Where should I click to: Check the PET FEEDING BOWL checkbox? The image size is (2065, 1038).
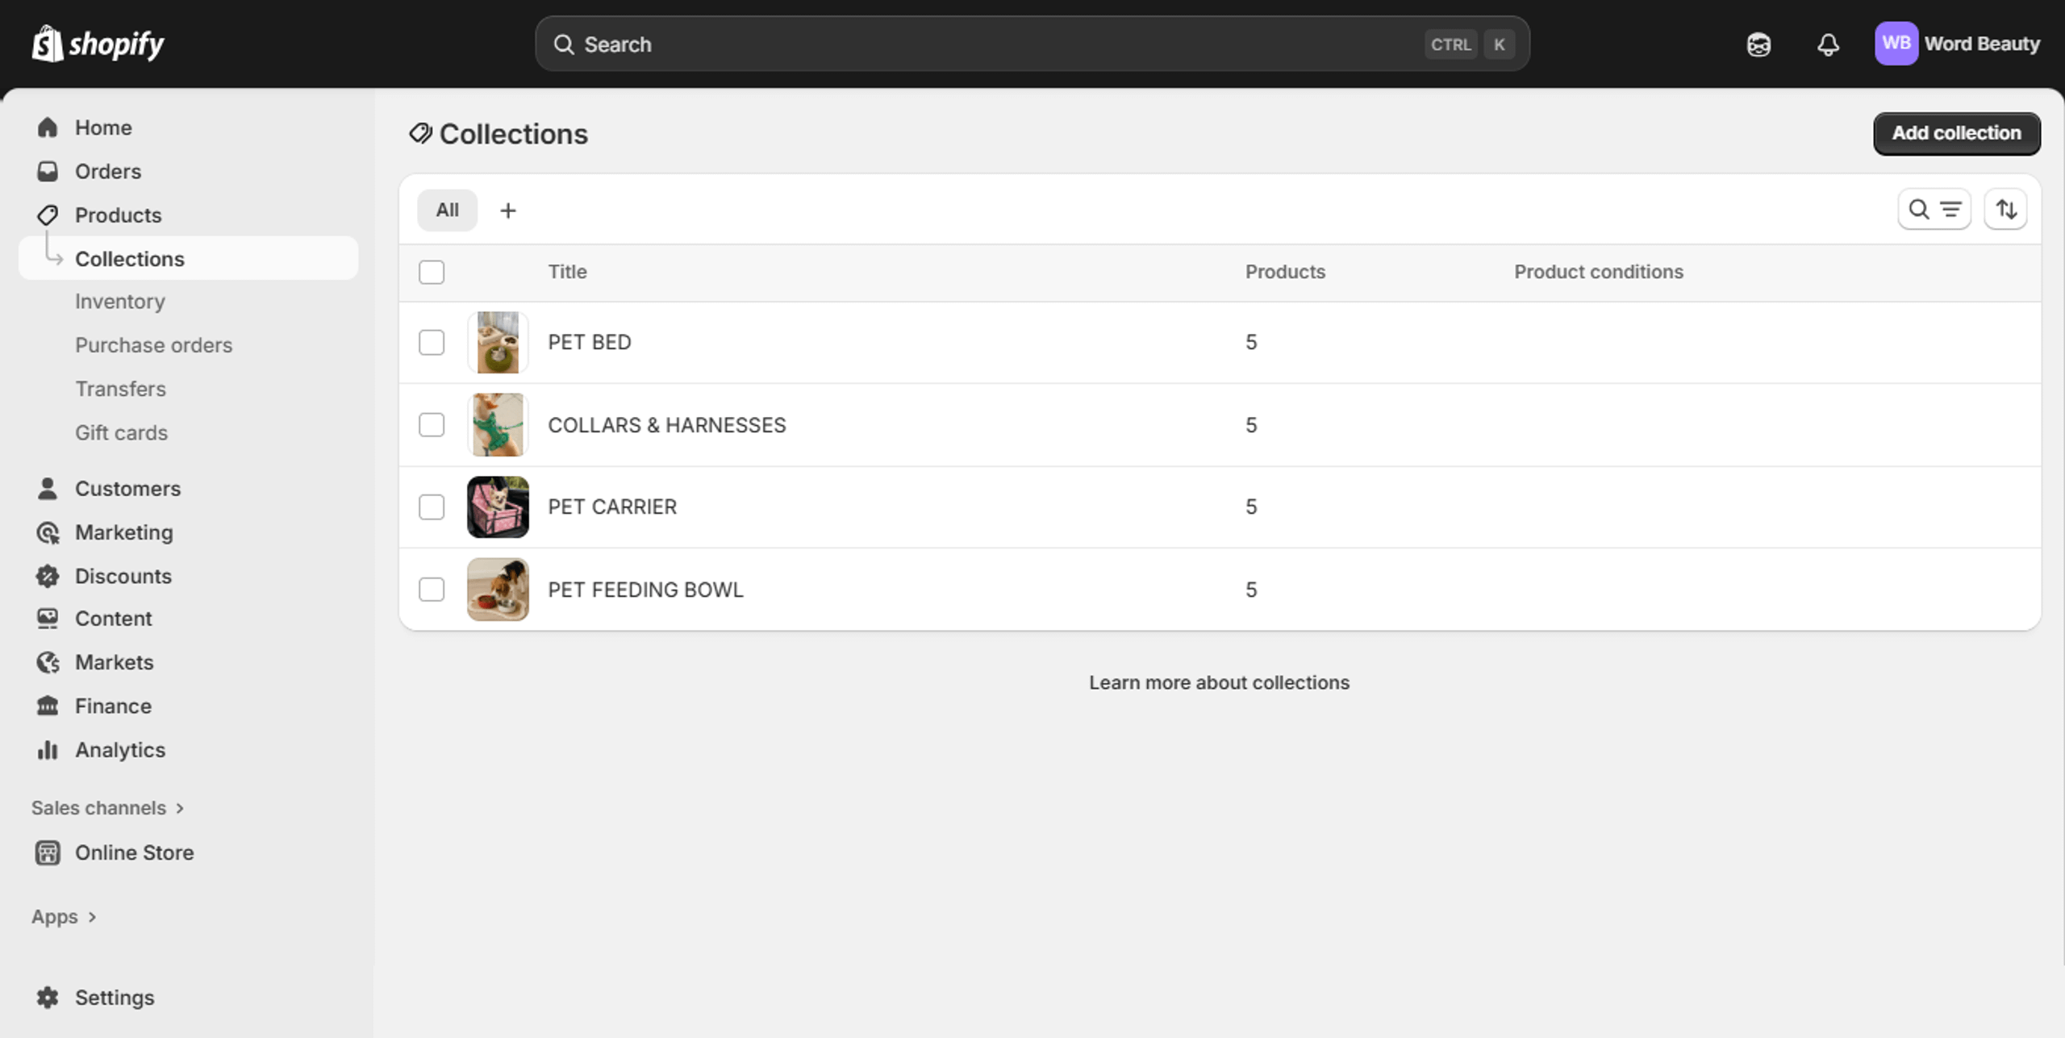click(432, 590)
